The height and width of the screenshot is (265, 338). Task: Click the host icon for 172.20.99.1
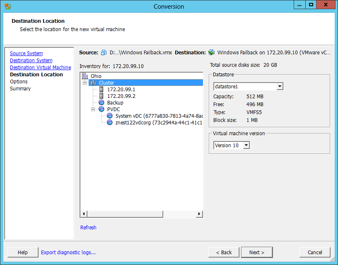point(101,89)
